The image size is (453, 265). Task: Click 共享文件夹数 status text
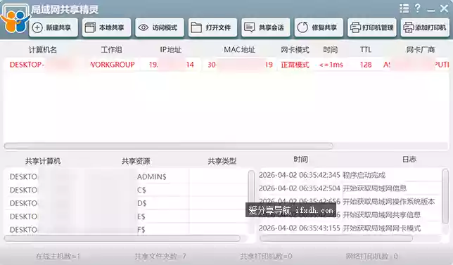click(x=160, y=256)
